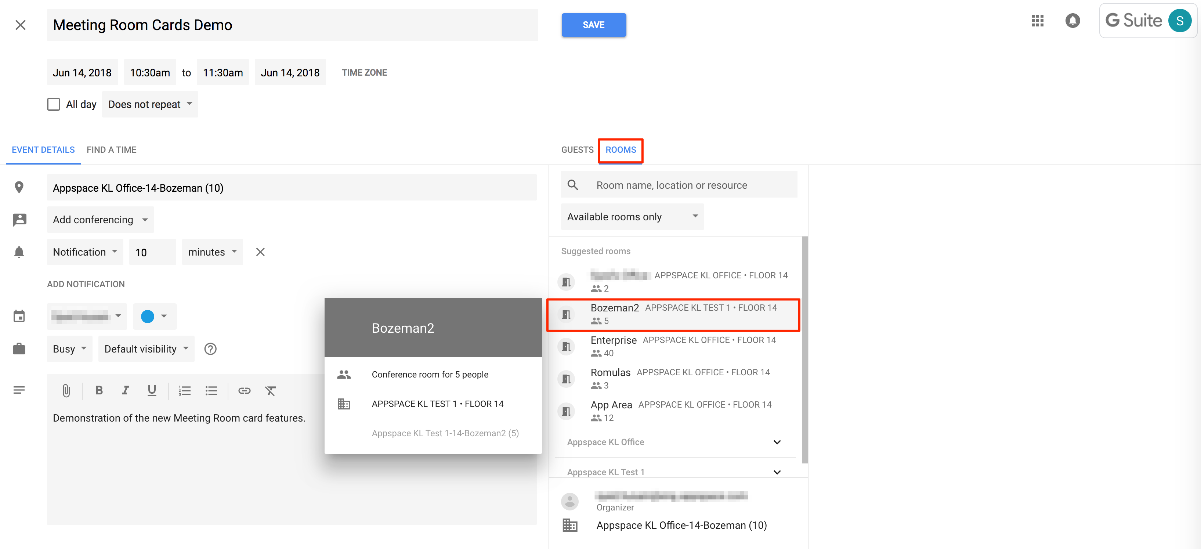The width and height of the screenshot is (1201, 549).
Task: Insert a bulleted list
Action: [x=211, y=390]
